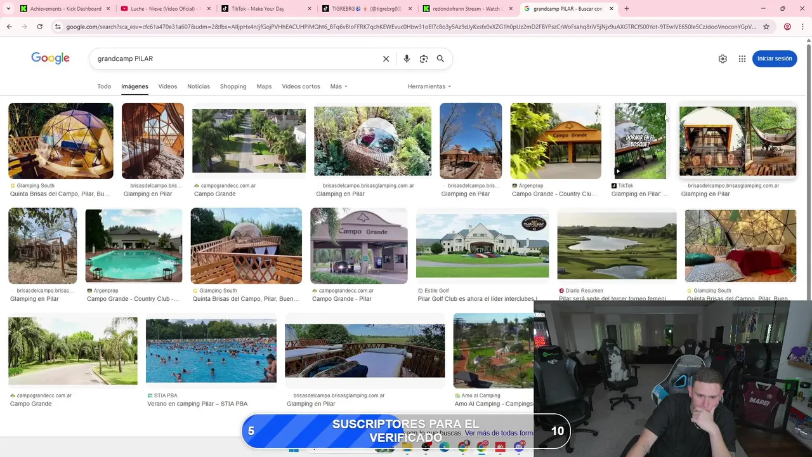This screenshot has height=457, width=812.
Task: Close the TikTok - Make Your Day tab
Action: pos(310,9)
